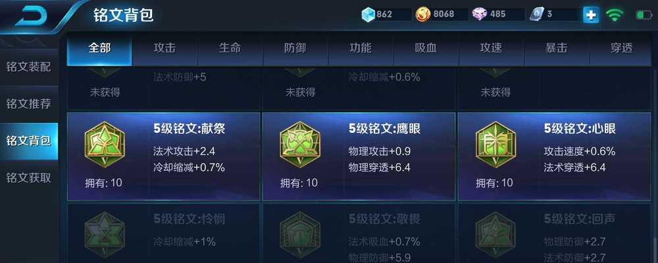Image resolution: width=658 pixels, height=263 pixels.
Task: Click the dimmed 回声 rune icon
Action: pyautogui.click(x=495, y=235)
